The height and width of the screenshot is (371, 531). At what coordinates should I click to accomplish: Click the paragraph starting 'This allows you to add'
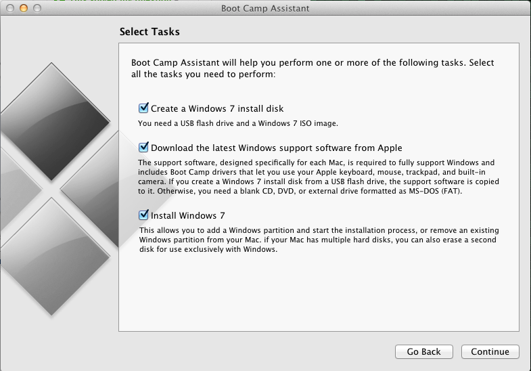click(319, 240)
